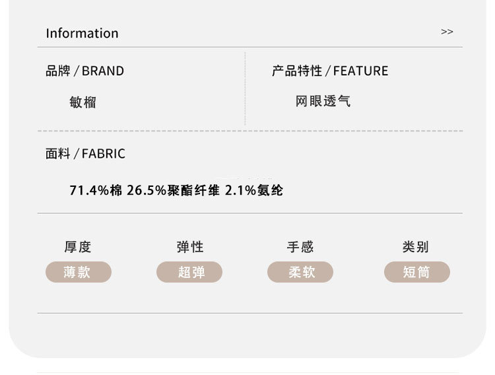Click the 2.1%氨纶 fabric text

(x=254, y=191)
